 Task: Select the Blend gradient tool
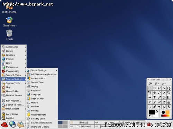(169, 97)
